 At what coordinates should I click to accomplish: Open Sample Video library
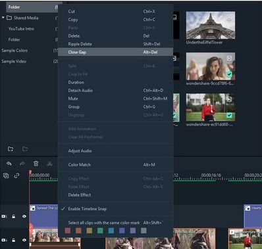tap(14, 61)
